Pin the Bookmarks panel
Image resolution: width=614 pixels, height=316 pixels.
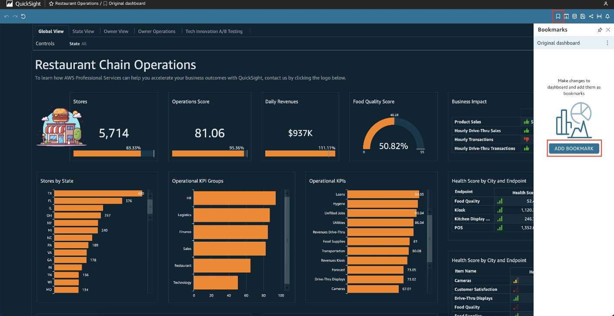(600, 30)
